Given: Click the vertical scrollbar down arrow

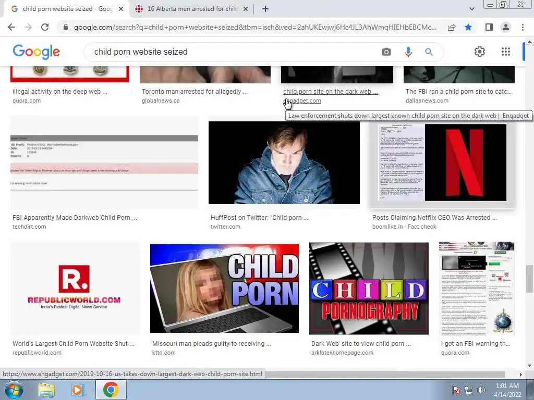Looking at the screenshot, I should pyautogui.click(x=529, y=366).
